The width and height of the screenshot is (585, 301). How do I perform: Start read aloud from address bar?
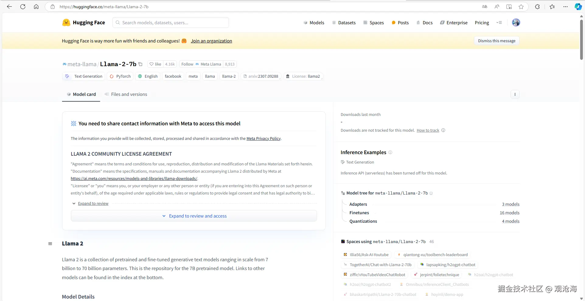pyautogui.click(x=497, y=7)
